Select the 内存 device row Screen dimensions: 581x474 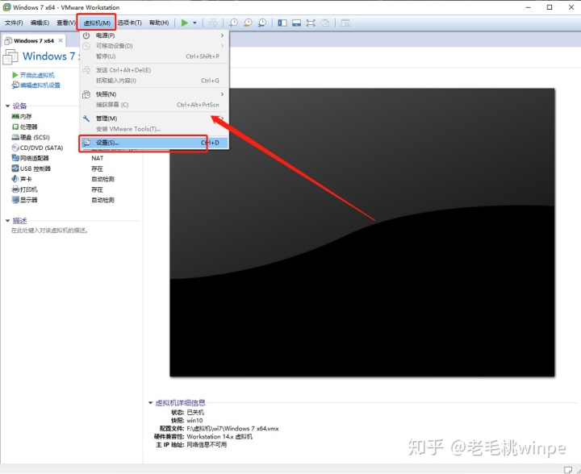point(22,117)
